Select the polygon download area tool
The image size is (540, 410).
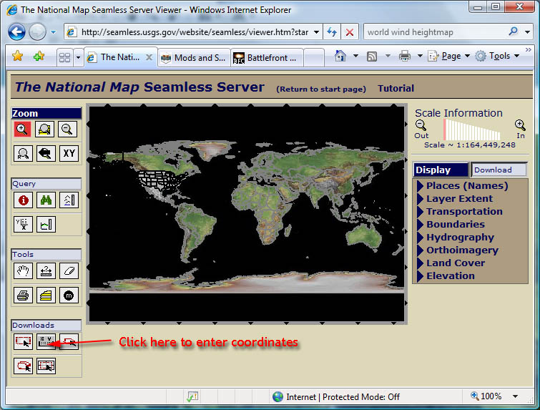click(69, 342)
